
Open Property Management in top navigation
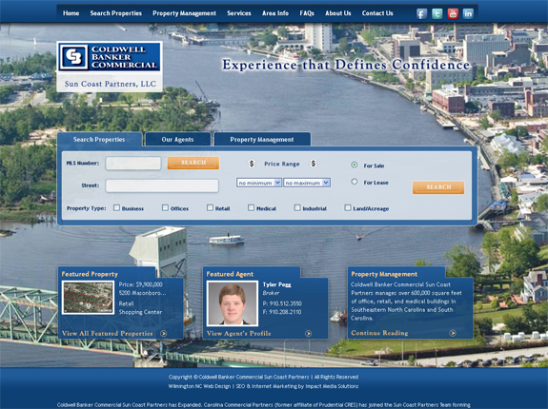[x=184, y=13]
